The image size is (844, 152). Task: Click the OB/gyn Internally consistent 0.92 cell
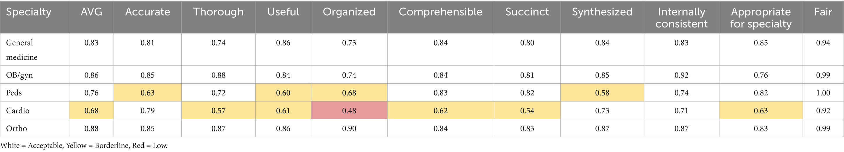click(681, 75)
